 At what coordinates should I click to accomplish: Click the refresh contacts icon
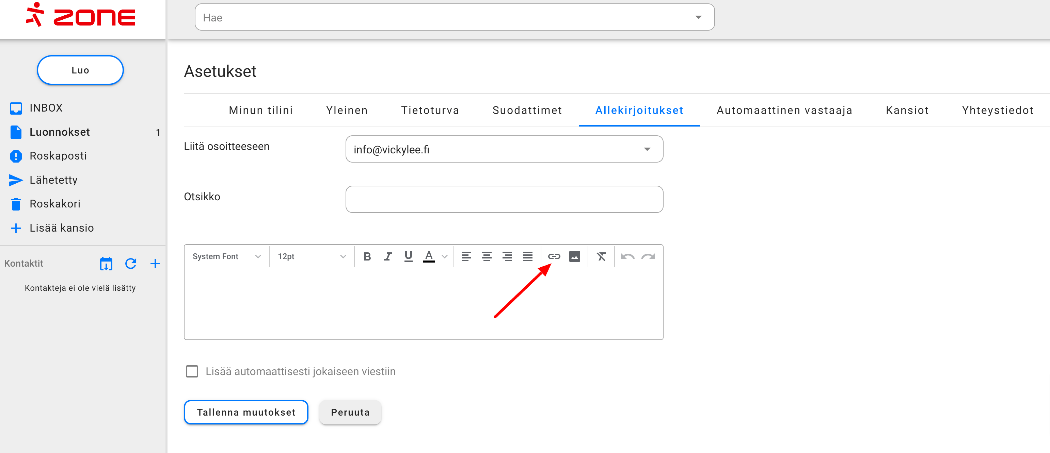pyautogui.click(x=130, y=264)
